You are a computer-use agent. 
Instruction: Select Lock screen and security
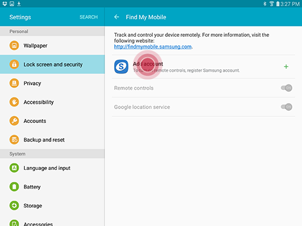click(53, 64)
